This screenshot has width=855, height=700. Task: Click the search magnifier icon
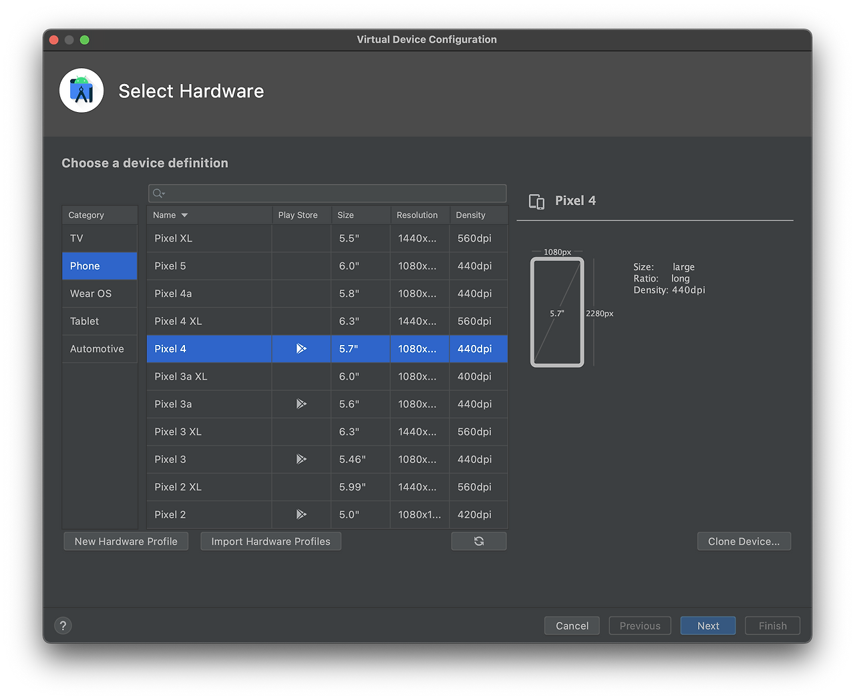(158, 194)
